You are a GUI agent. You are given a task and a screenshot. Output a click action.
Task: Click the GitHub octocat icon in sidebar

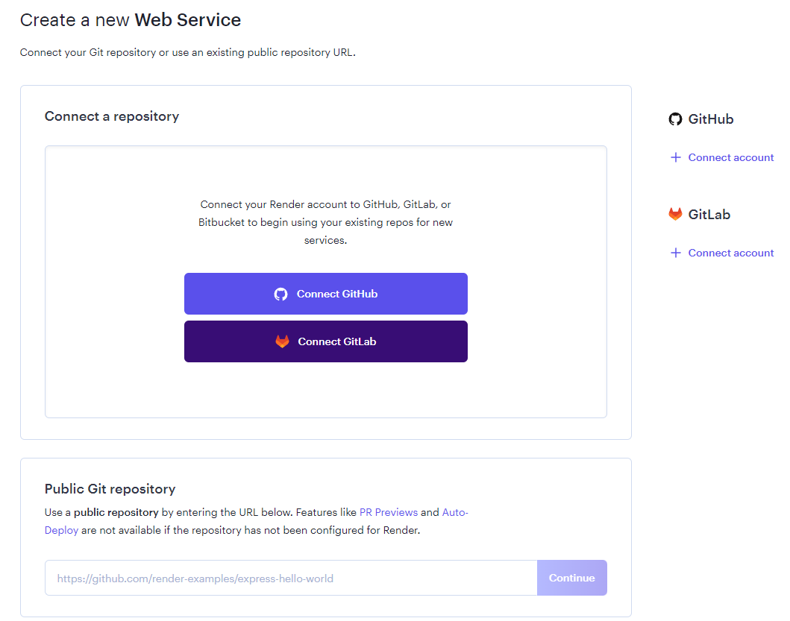(x=675, y=119)
